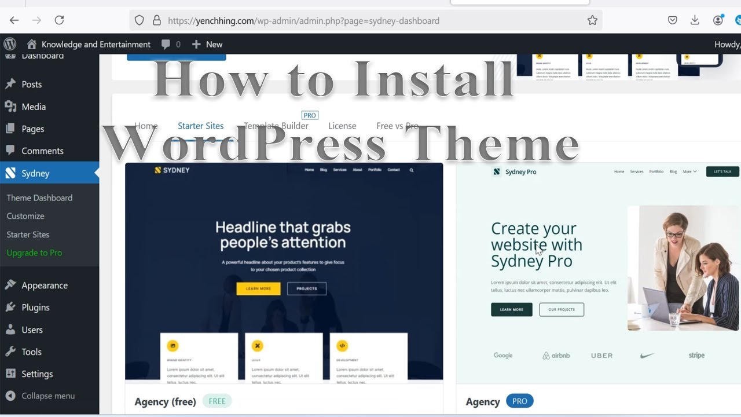This screenshot has width=741, height=417.
Task: Open the Customize submenu item
Action: tap(25, 215)
